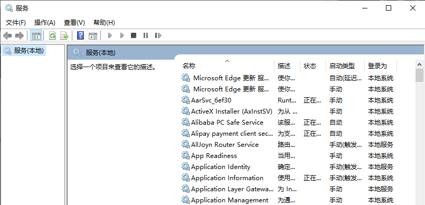425x205 pixels.
Task: Click 手动(触发 cell in Application Identity row
Action: (345, 167)
